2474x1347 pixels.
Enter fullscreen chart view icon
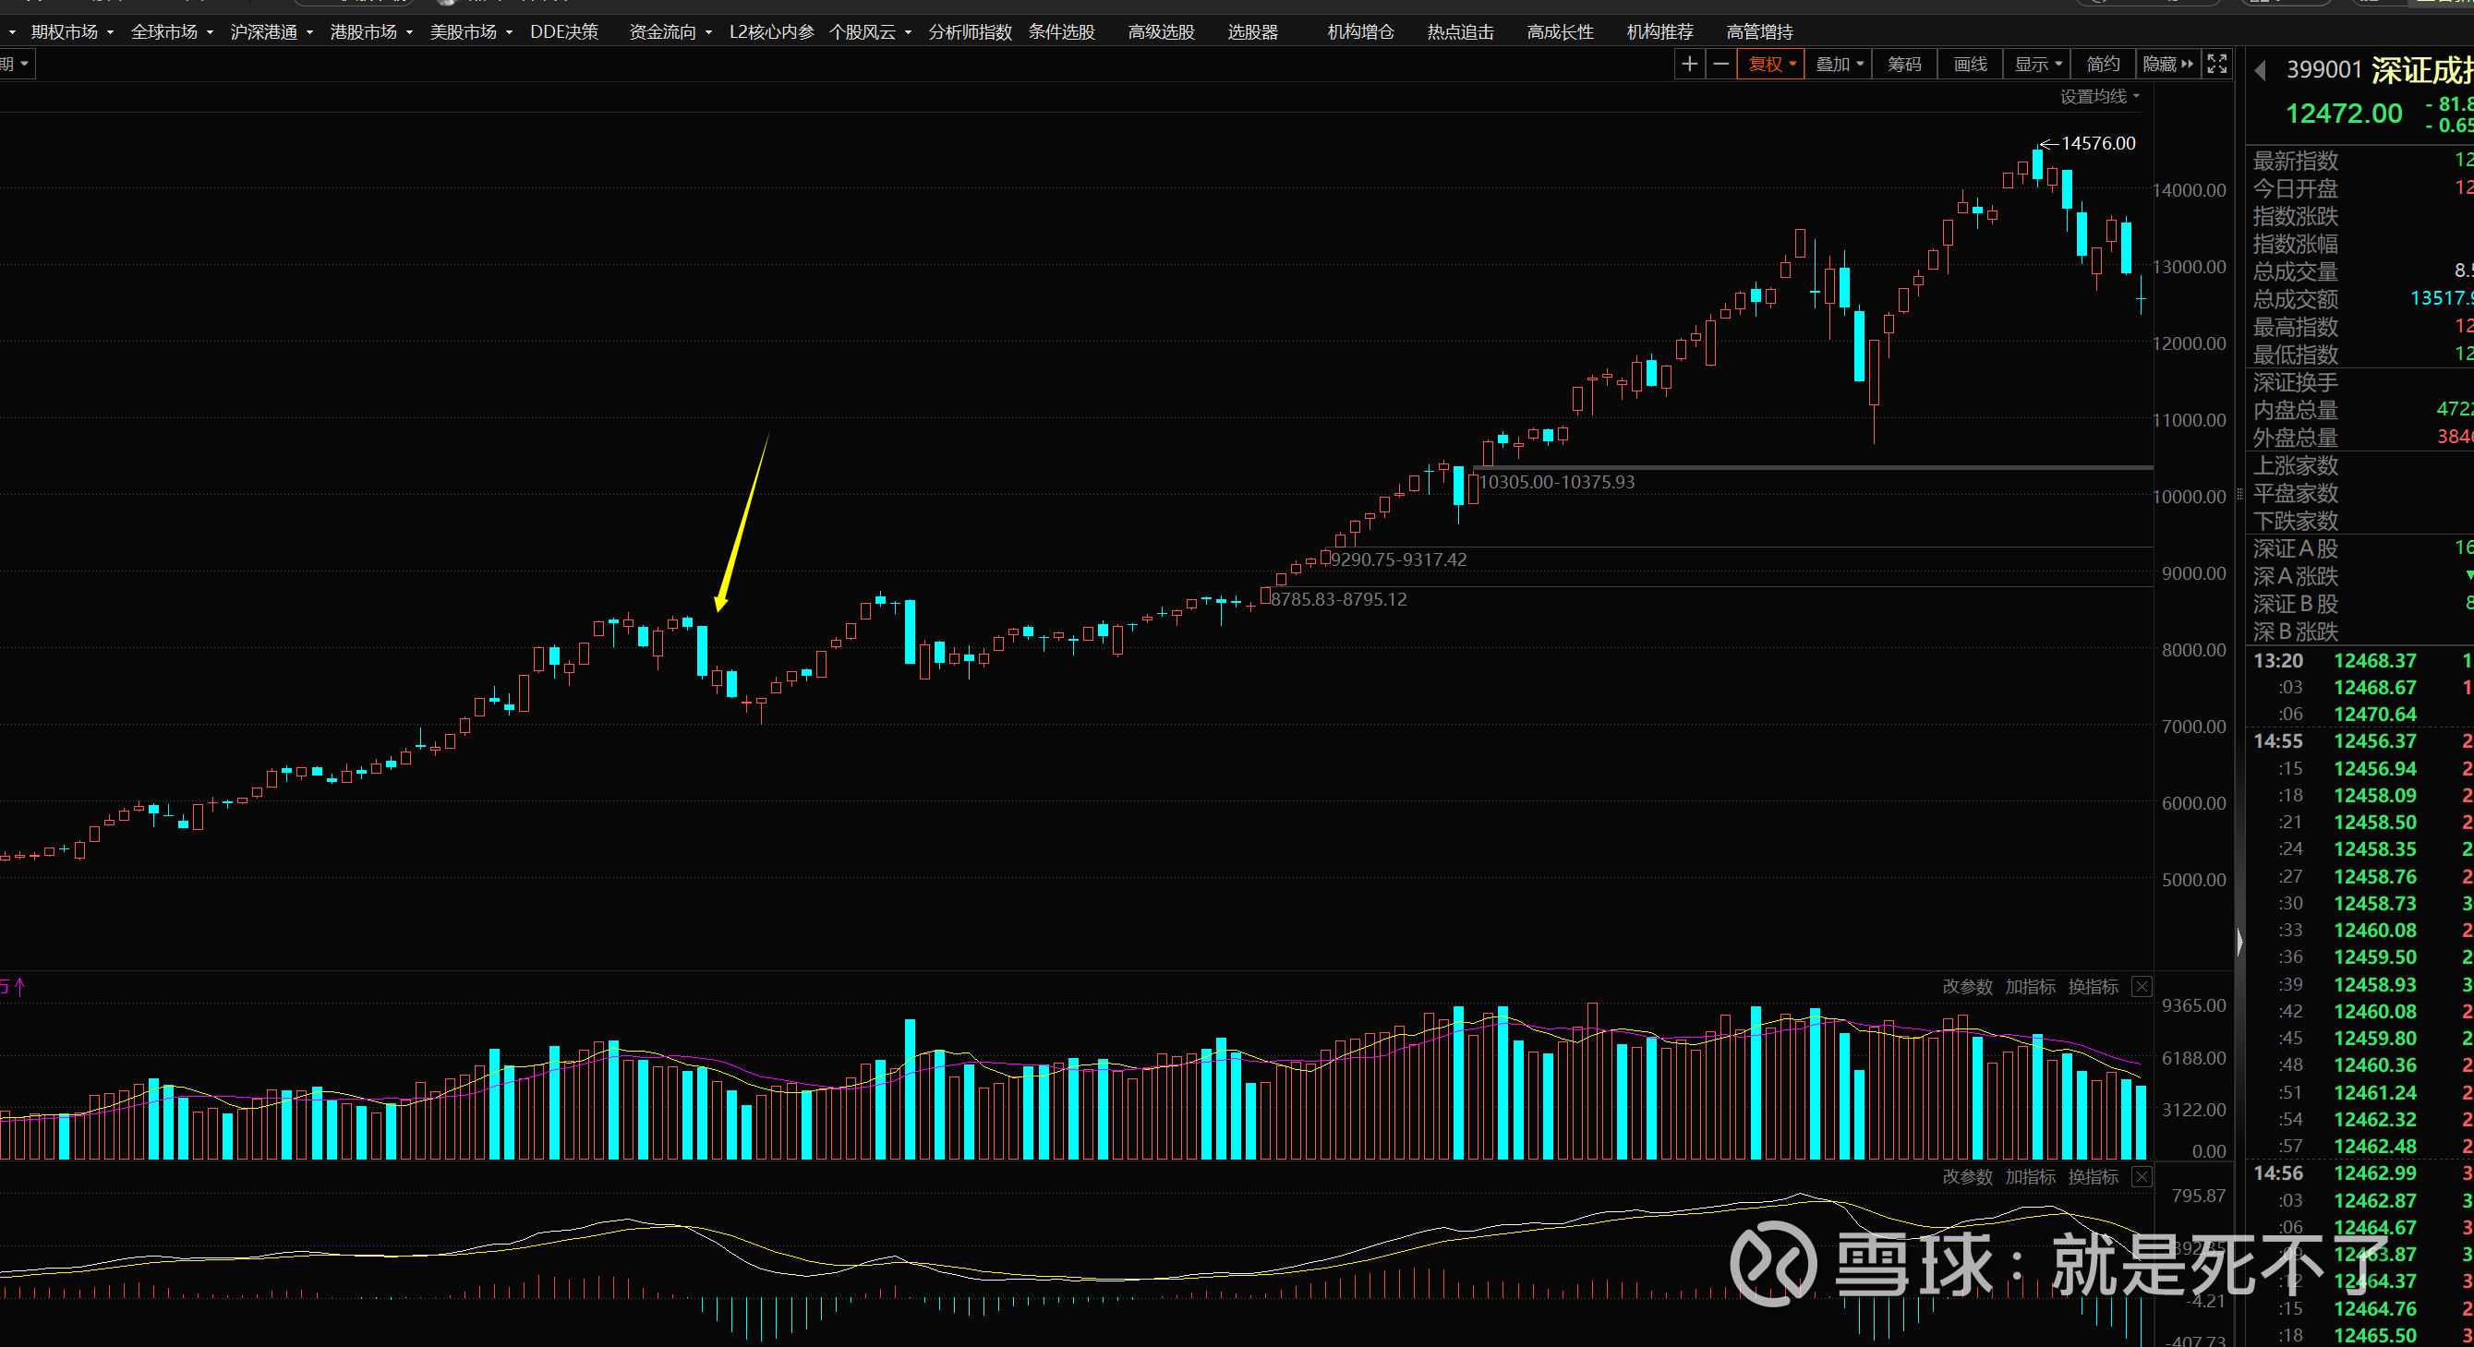coord(2216,65)
